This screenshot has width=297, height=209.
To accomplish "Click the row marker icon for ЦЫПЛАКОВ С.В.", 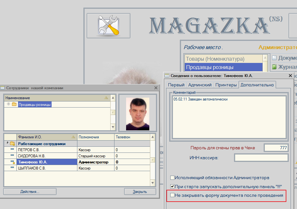I will tap(12, 168).
